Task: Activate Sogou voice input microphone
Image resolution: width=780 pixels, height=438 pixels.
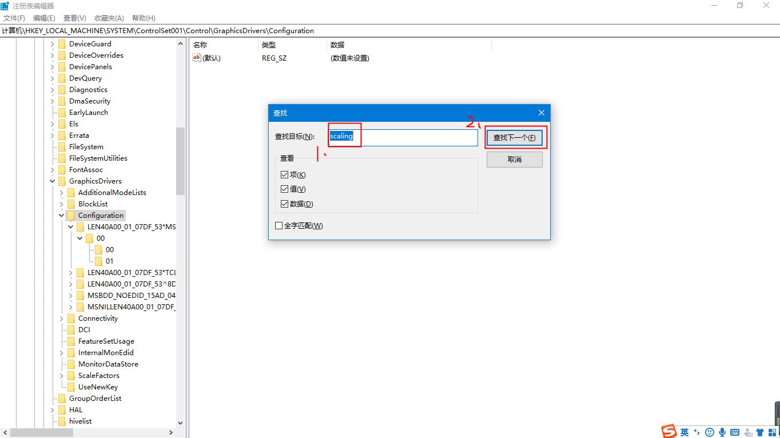Action: coord(722,432)
